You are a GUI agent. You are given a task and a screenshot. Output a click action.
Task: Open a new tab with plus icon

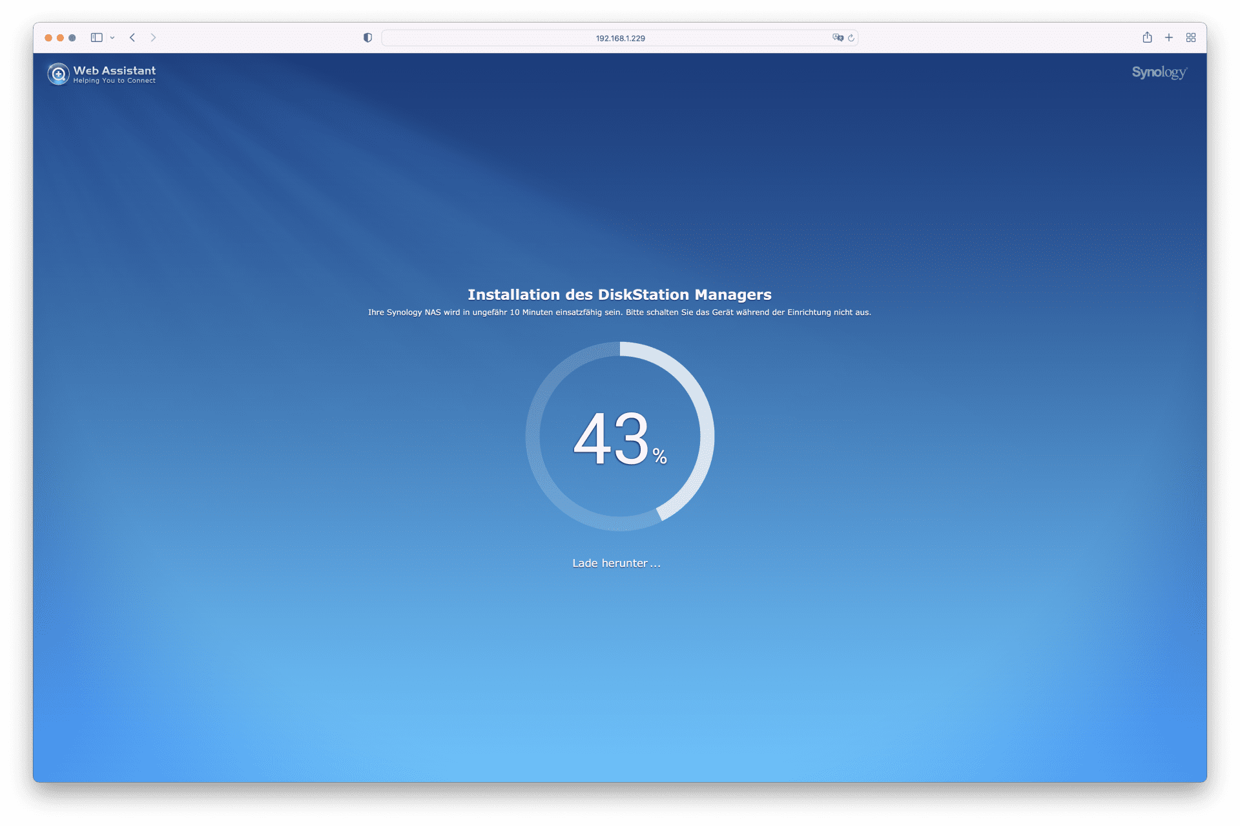pyautogui.click(x=1169, y=37)
